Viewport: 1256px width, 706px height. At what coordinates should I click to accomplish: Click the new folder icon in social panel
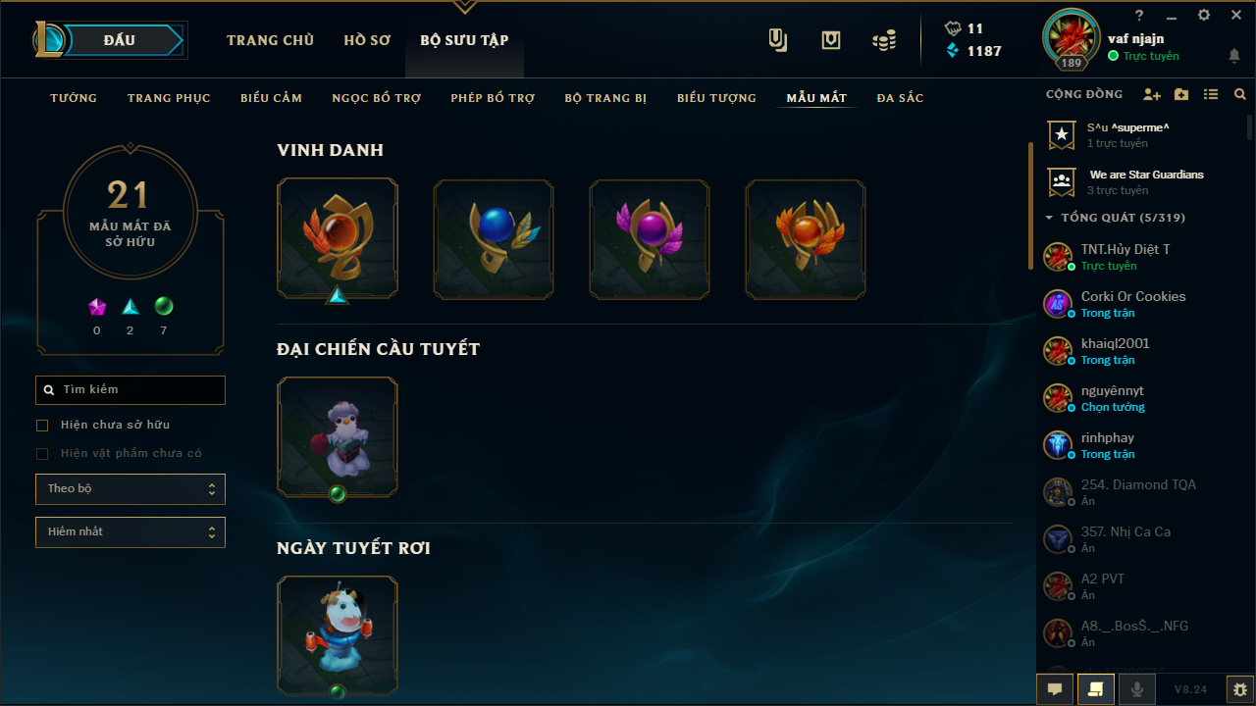(1181, 95)
